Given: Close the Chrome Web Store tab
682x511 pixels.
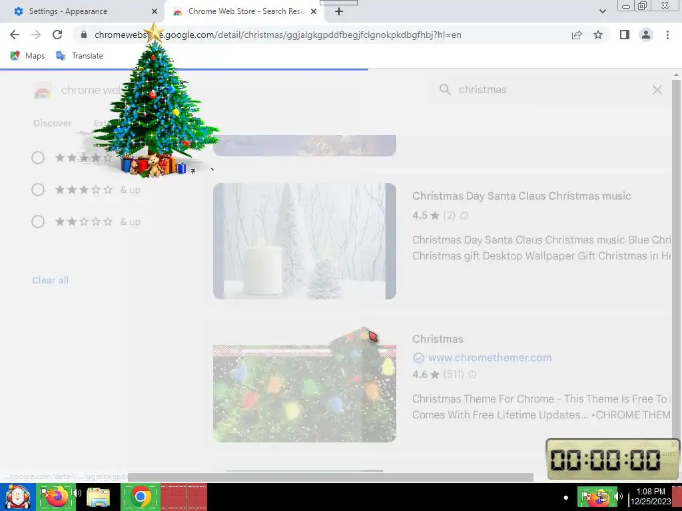Looking at the screenshot, I should tap(314, 12).
